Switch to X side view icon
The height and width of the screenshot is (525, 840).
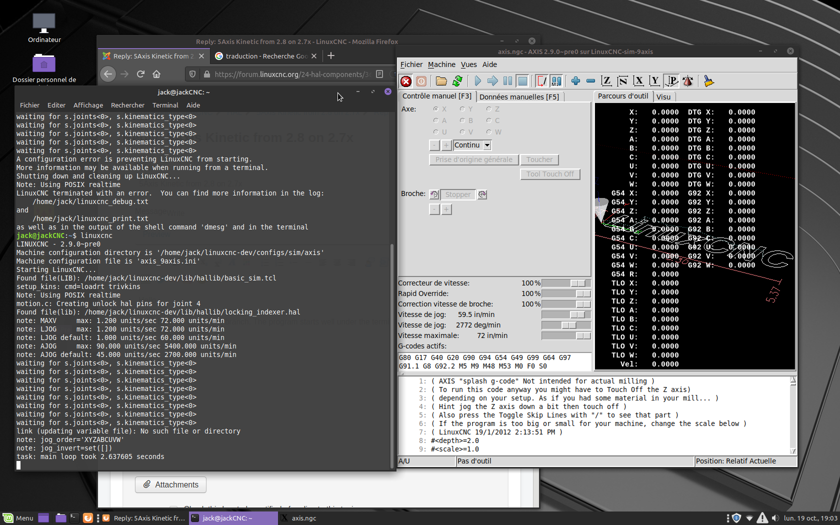tap(638, 81)
